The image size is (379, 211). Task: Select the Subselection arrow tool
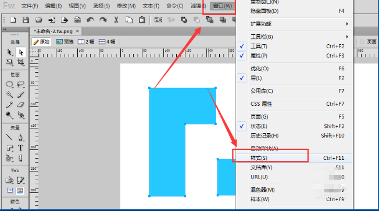point(21,52)
